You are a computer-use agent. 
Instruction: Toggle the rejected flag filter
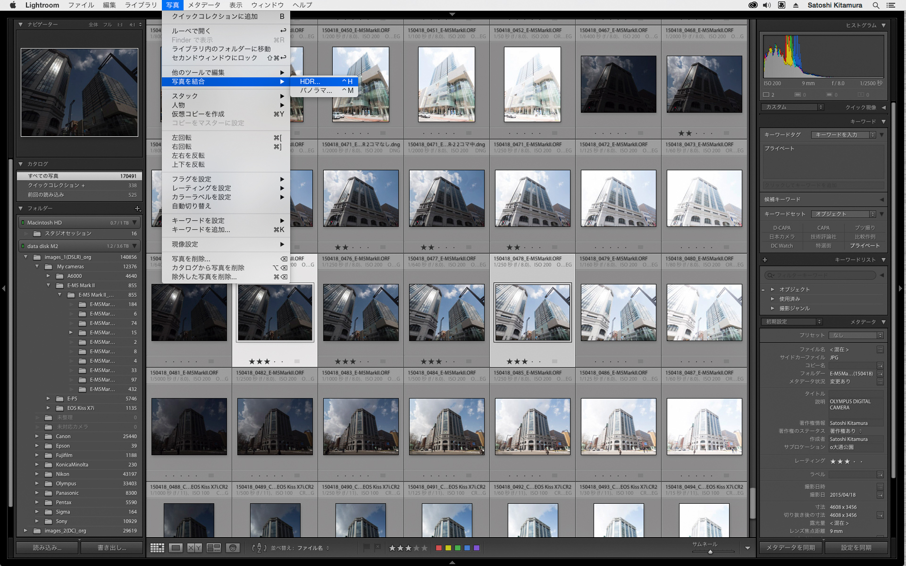pyautogui.click(x=377, y=548)
